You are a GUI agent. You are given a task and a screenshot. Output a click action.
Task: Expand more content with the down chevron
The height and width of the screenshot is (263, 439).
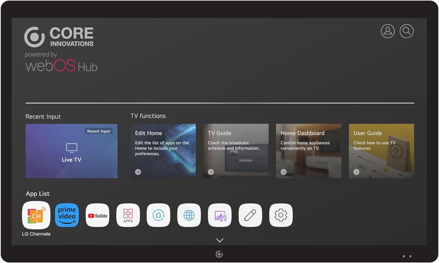pyautogui.click(x=220, y=240)
